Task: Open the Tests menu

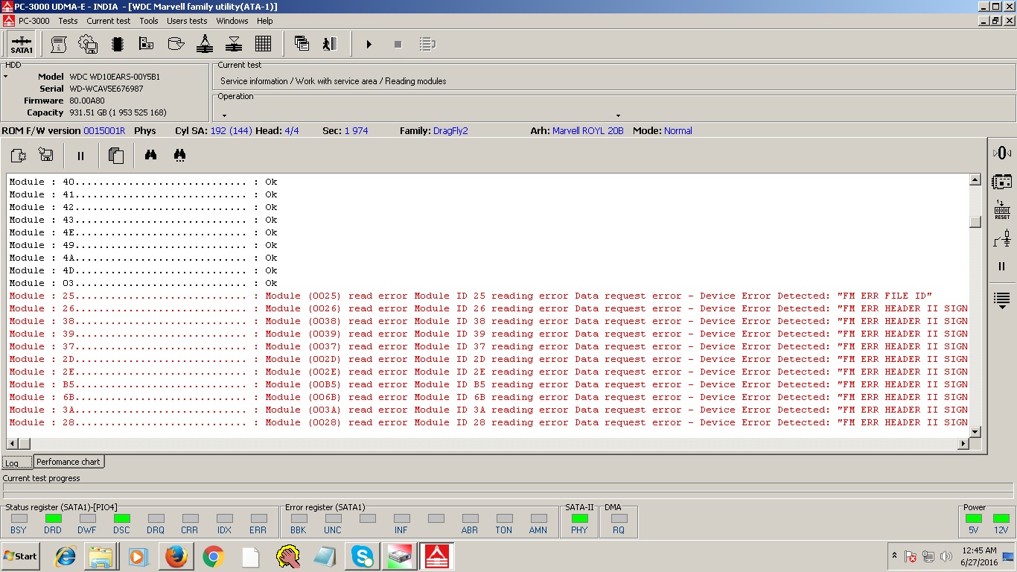Action: (x=68, y=21)
